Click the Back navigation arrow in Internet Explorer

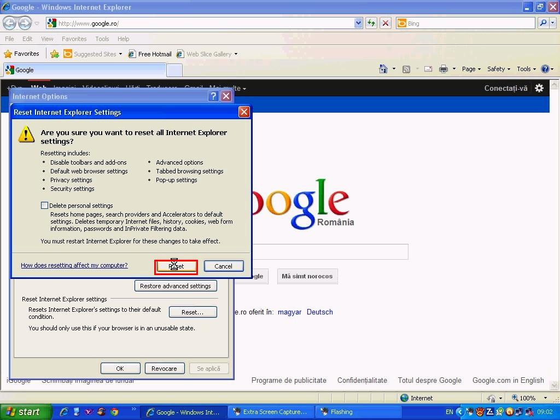[x=10, y=23]
